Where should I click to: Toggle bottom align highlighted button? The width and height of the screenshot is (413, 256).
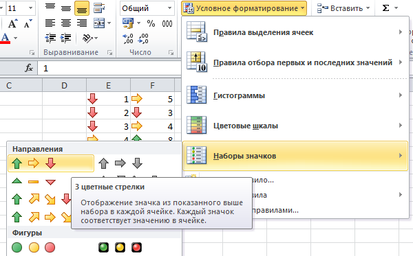[82, 8]
